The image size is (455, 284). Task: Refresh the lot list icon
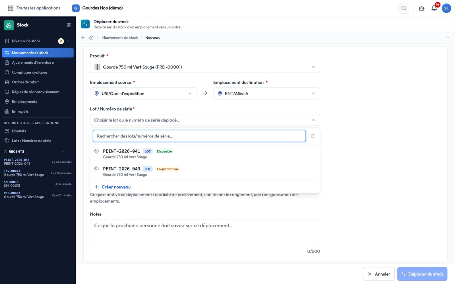[313, 136]
